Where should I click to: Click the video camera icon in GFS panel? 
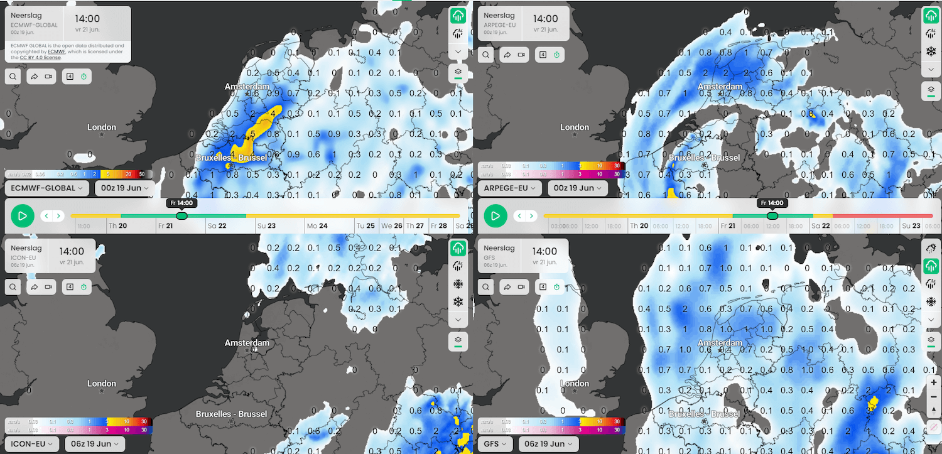[x=521, y=287]
